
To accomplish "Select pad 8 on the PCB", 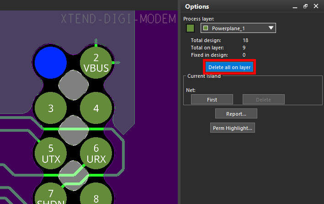I will [x=96, y=193].
